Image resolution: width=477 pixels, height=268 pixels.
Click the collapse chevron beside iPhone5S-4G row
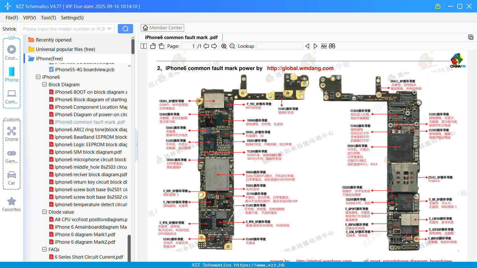[129, 66]
